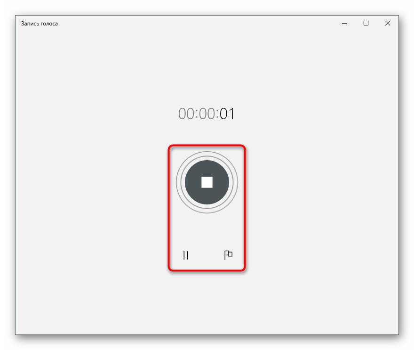The height and width of the screenshot is (350, 414).
Task: Click the "Запись голоса" window title text
Action: (39, 24)
